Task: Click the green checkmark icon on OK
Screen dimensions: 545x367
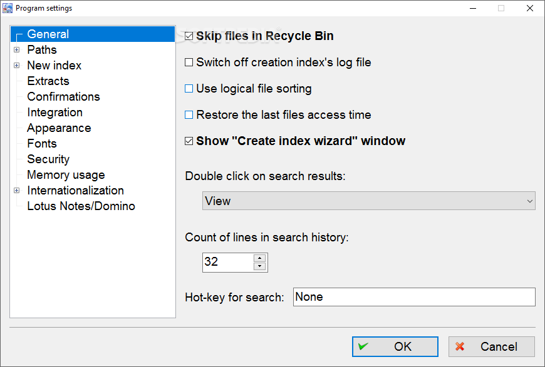Action: click(363, 346)
